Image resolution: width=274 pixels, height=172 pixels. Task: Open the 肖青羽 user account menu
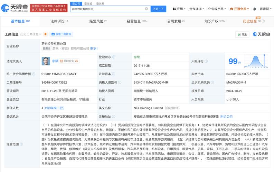266,9
